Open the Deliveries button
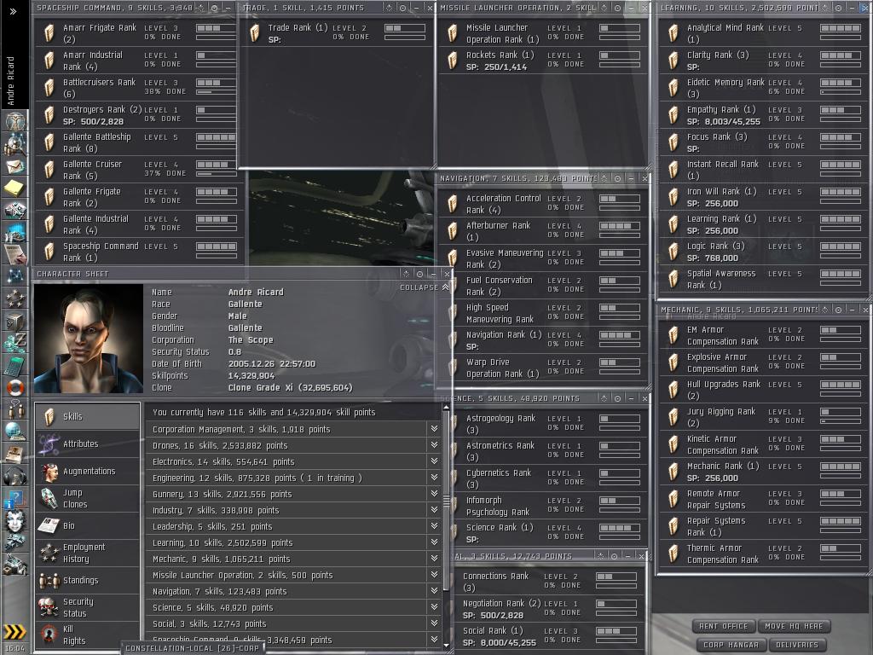This screenshot has height=655, width=873. (x=797, y=645)
